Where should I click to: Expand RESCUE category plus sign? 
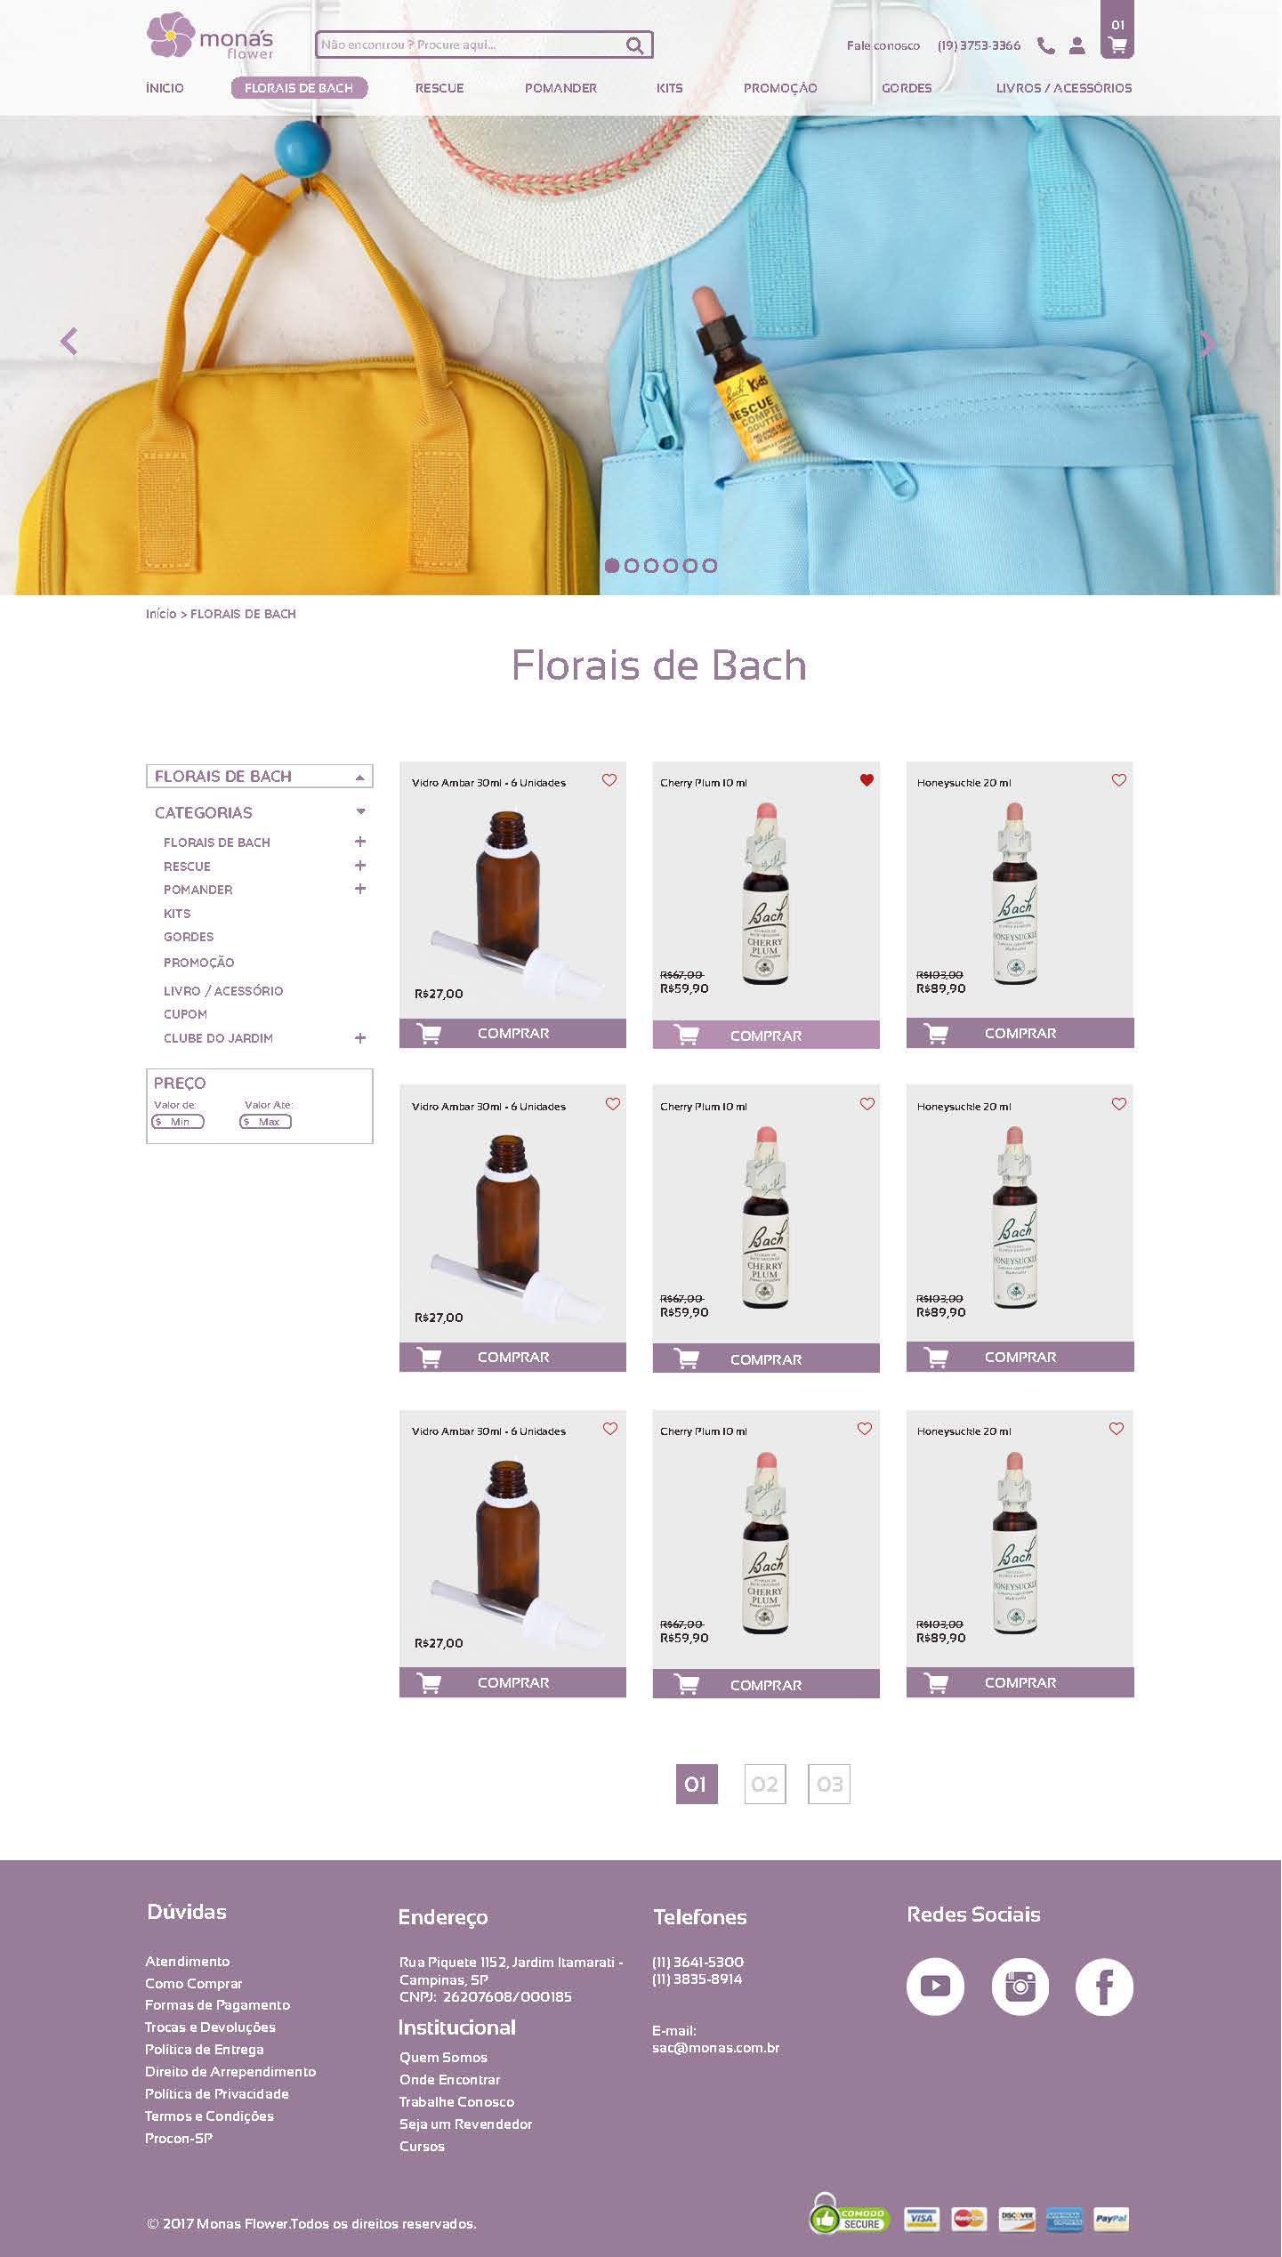tap(360, 866)
